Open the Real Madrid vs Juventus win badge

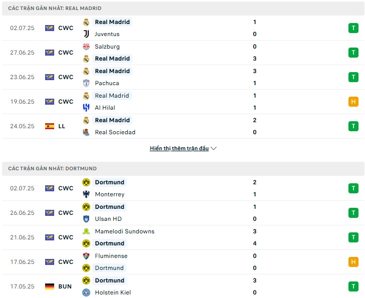point(353,28)
